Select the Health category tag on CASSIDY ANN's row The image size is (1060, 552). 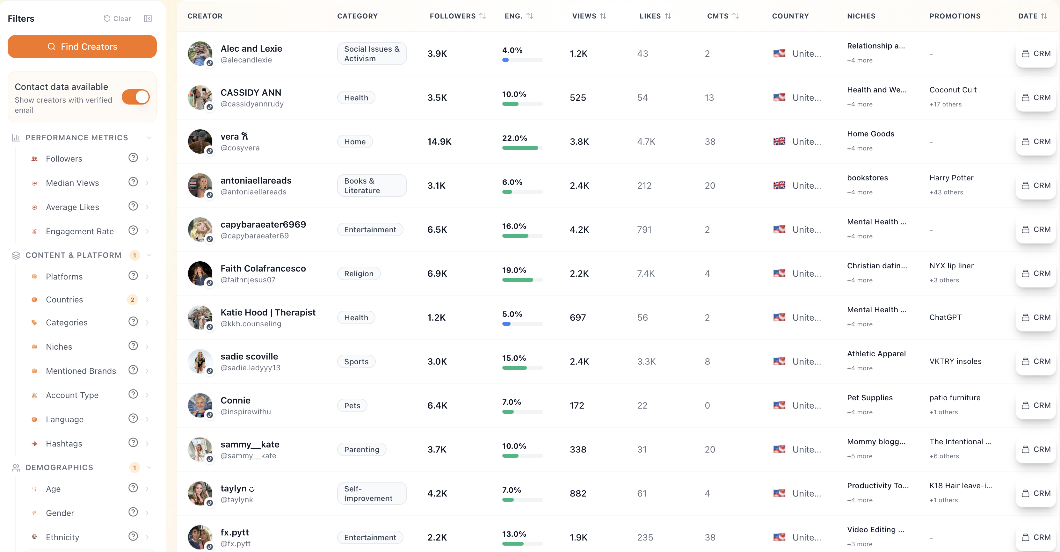click(356, 97)
